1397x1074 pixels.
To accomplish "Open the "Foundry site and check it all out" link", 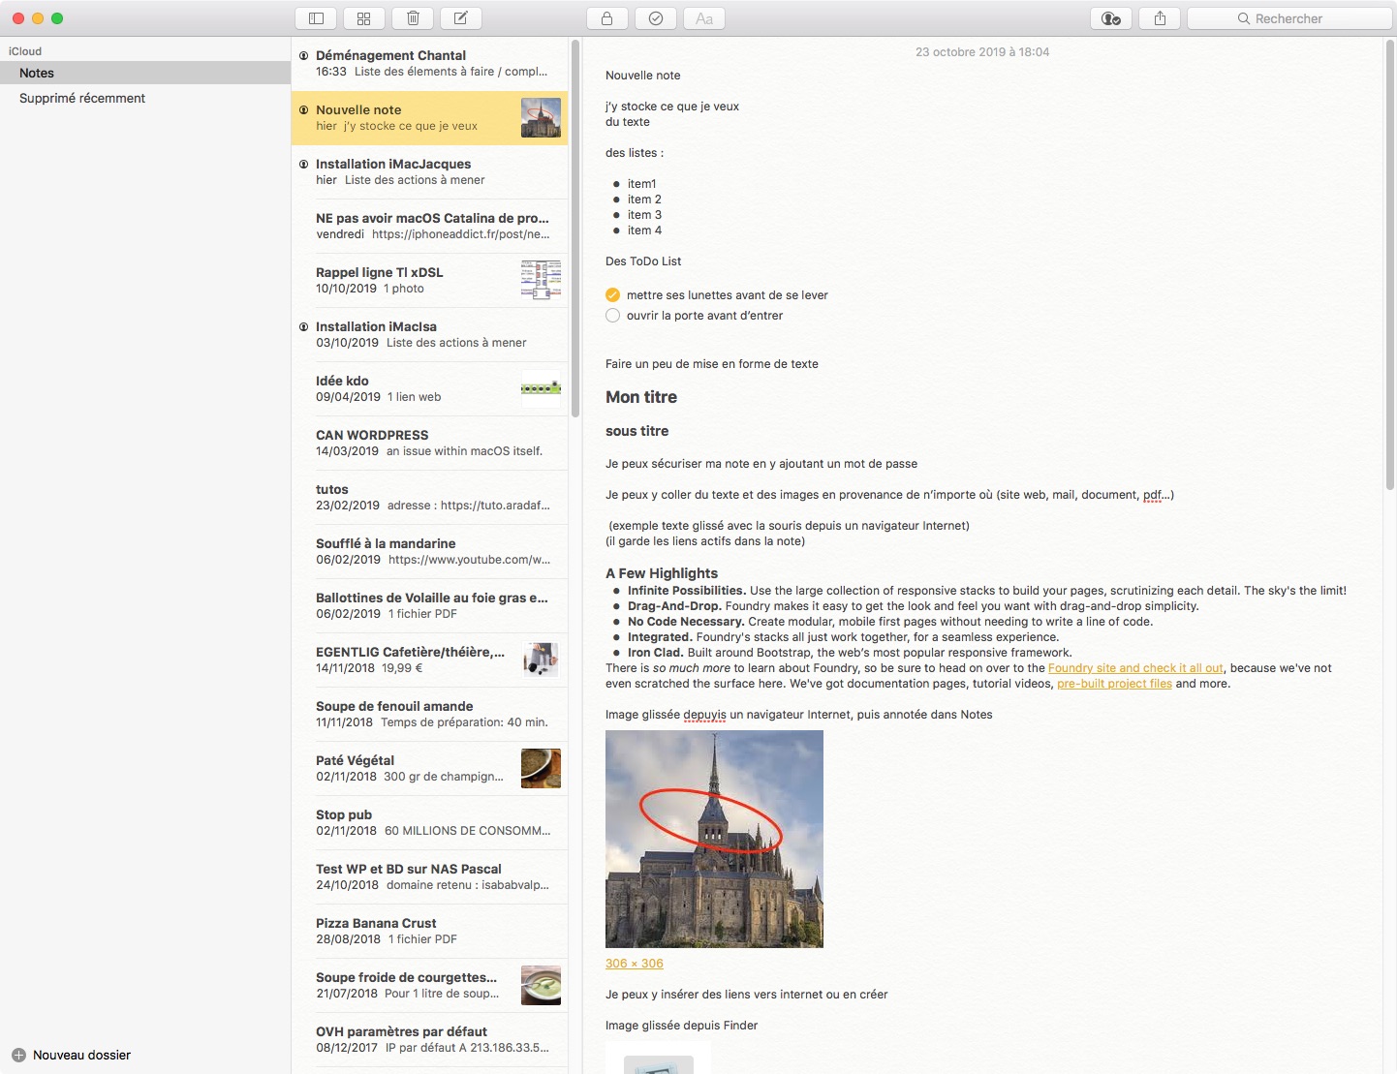I will pyautogui.click(x=1134, y=668).
